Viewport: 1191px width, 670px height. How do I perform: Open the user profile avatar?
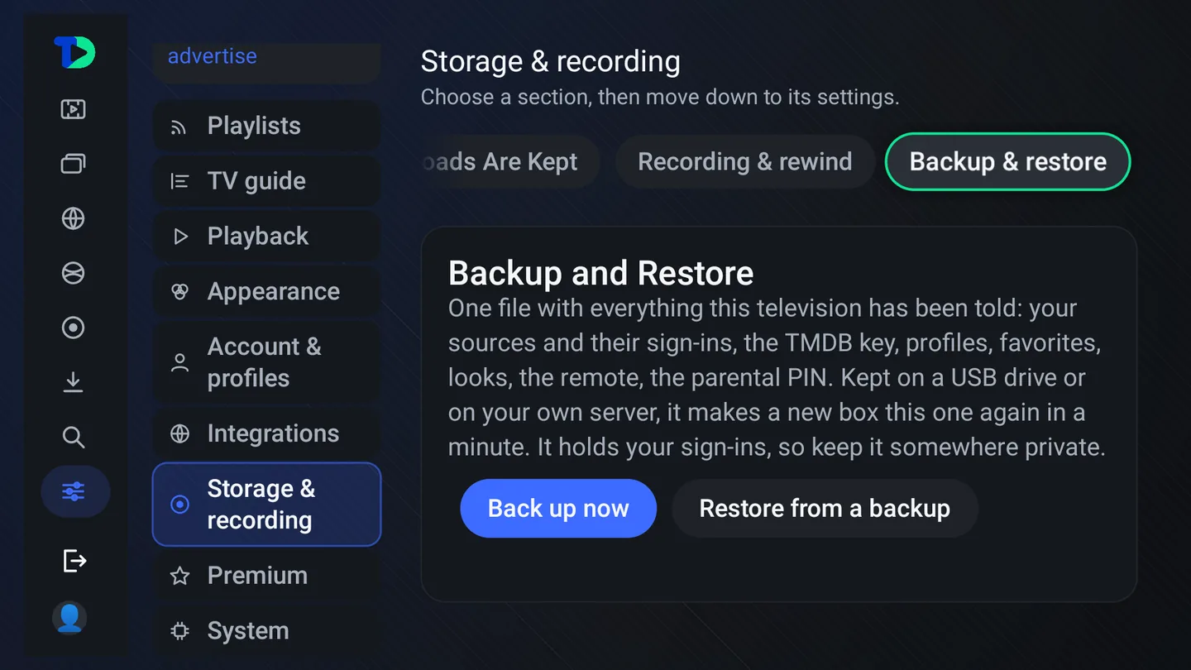(70, 618)
